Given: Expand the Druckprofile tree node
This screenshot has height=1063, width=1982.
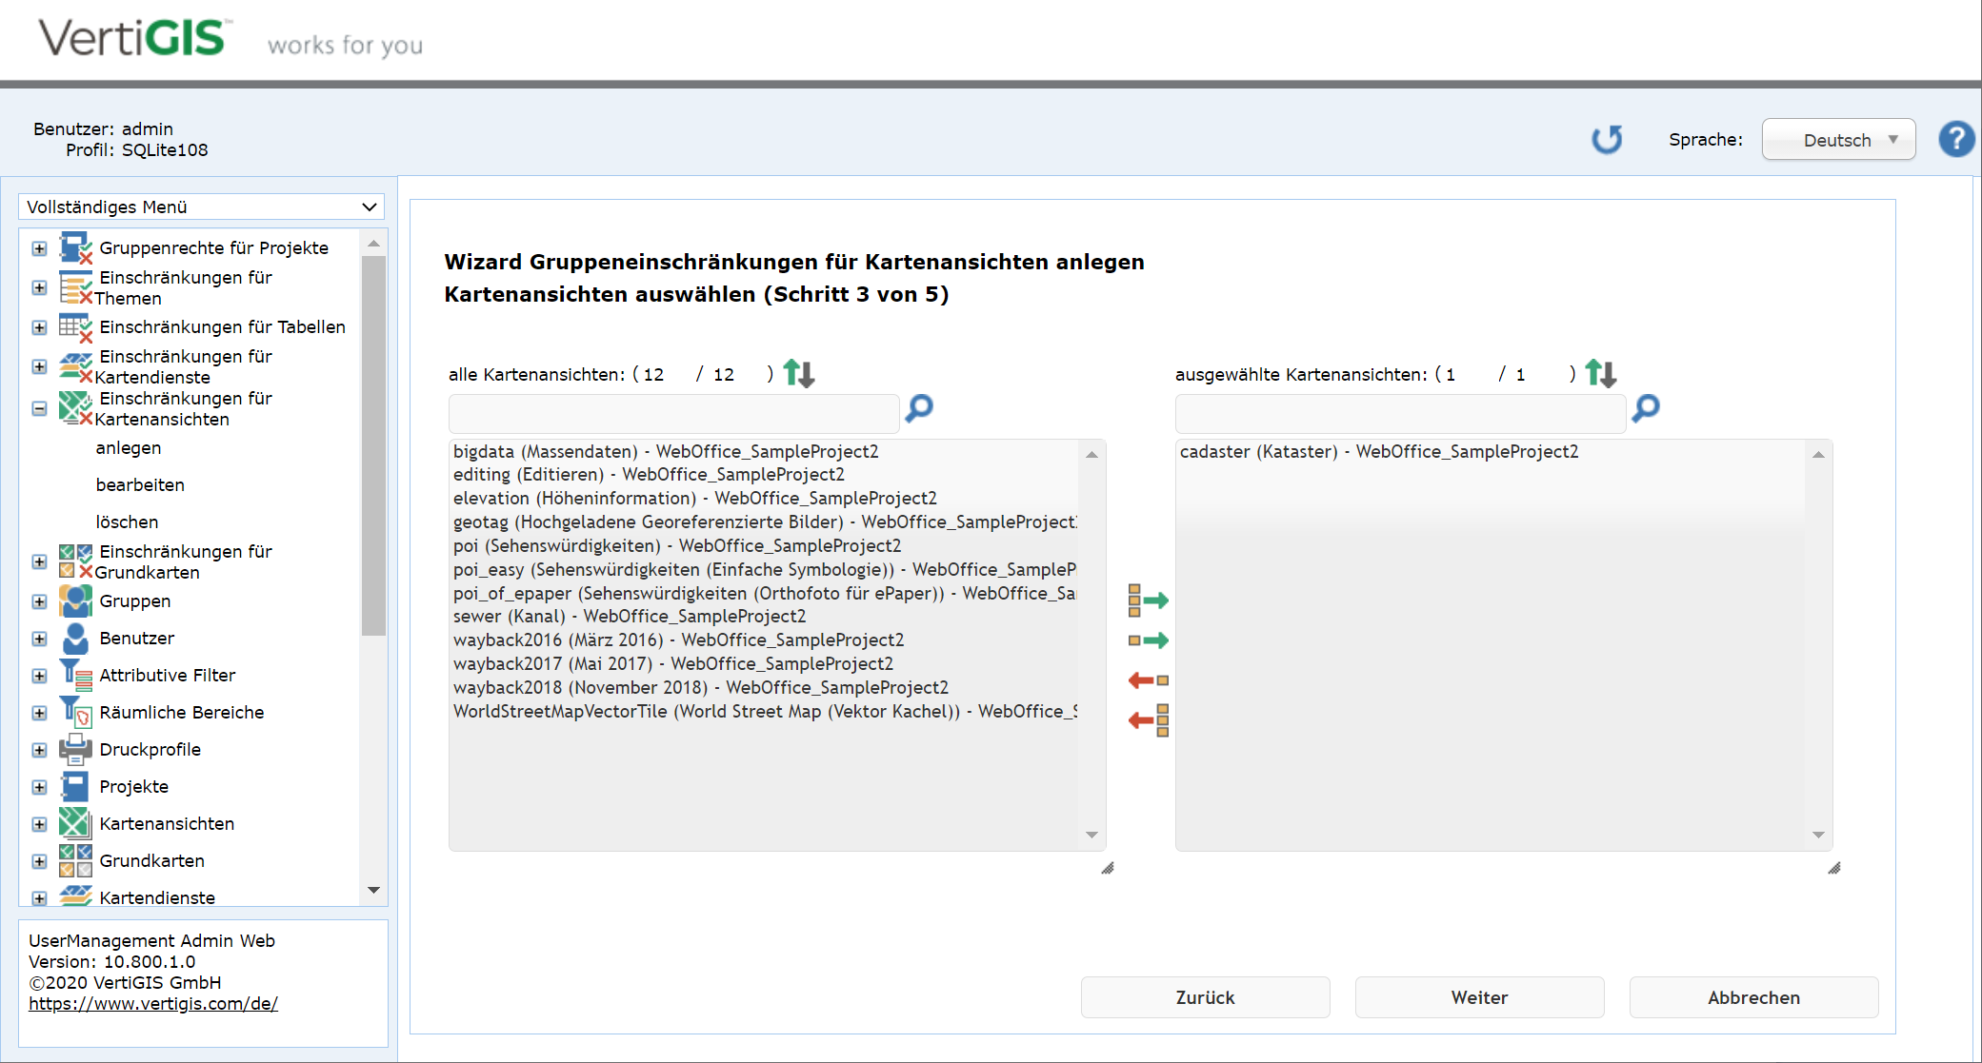Looking at the screenshot, I should (x=39, y=750).
